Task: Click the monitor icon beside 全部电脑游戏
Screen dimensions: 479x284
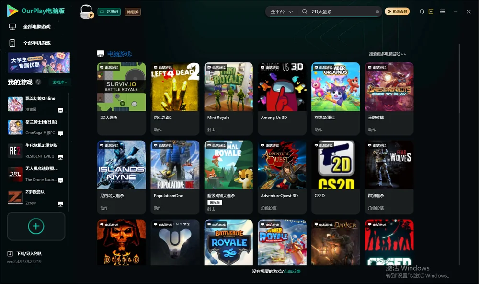Action: (x=12, y=27)
